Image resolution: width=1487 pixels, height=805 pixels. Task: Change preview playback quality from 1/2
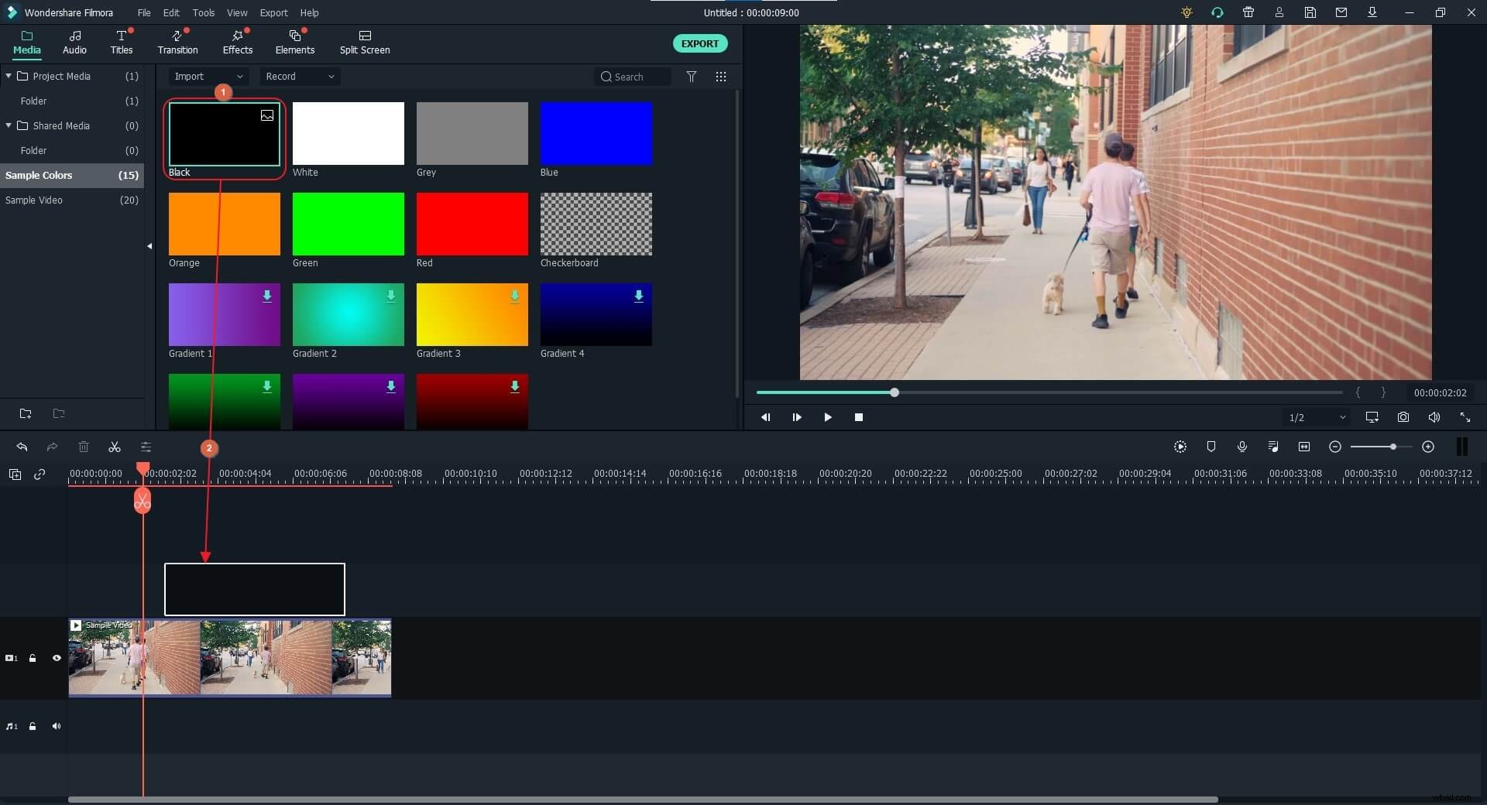[1315, 417]
